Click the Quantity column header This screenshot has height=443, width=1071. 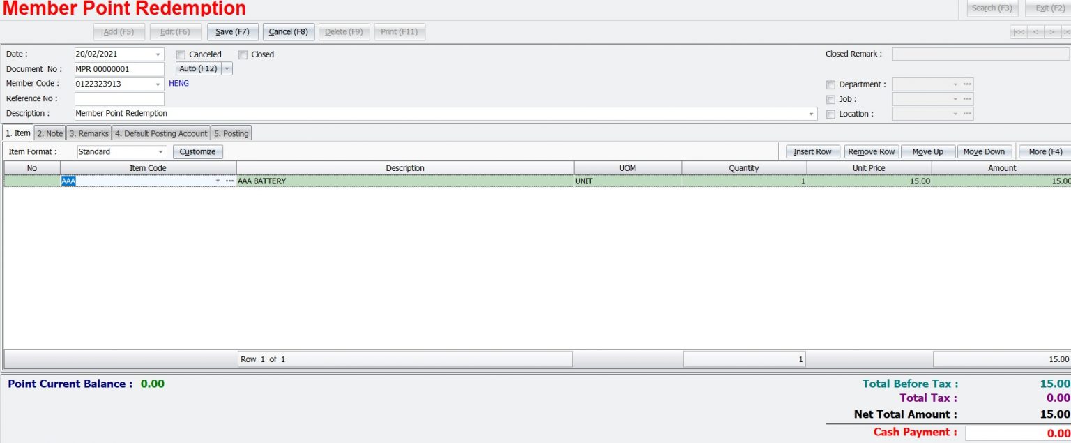point(744,168)
